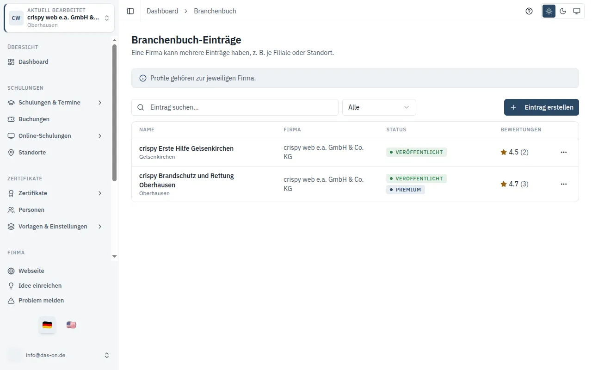This screenshot has width=592, height=370.
Task: Open actions menu for Gelsenkirchen entry
Action: [563, 152]
